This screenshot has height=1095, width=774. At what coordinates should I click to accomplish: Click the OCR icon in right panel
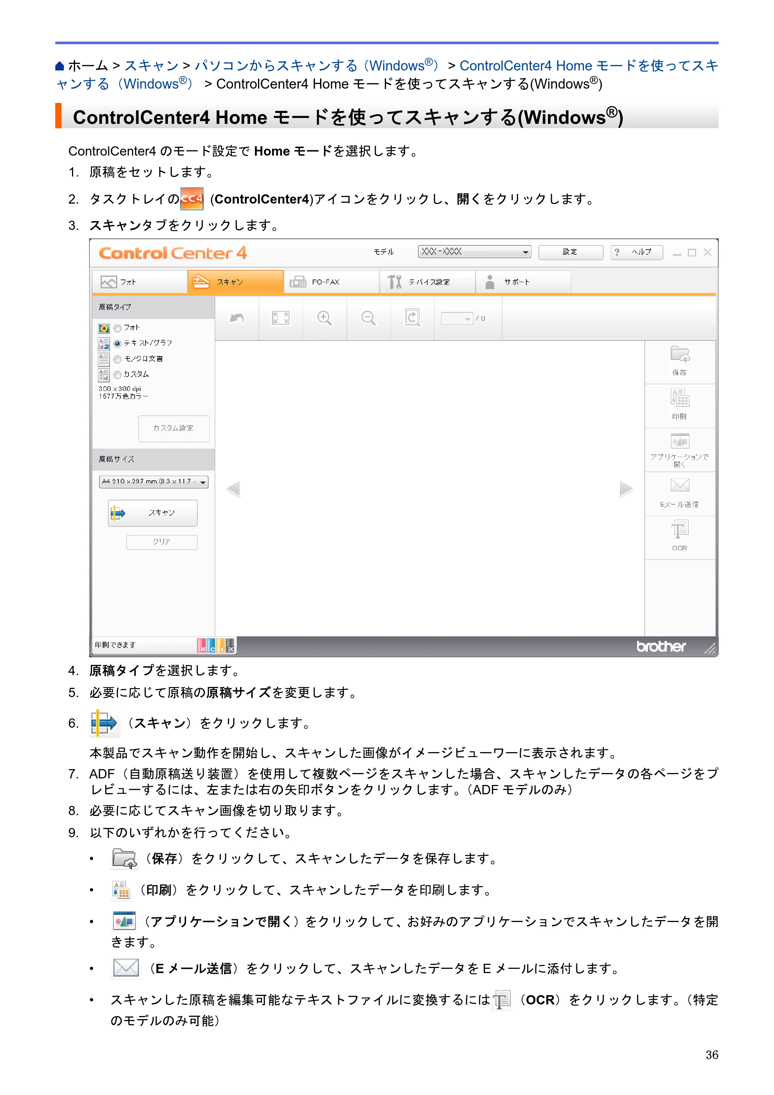pyautogui.click(x=680, y=530)
